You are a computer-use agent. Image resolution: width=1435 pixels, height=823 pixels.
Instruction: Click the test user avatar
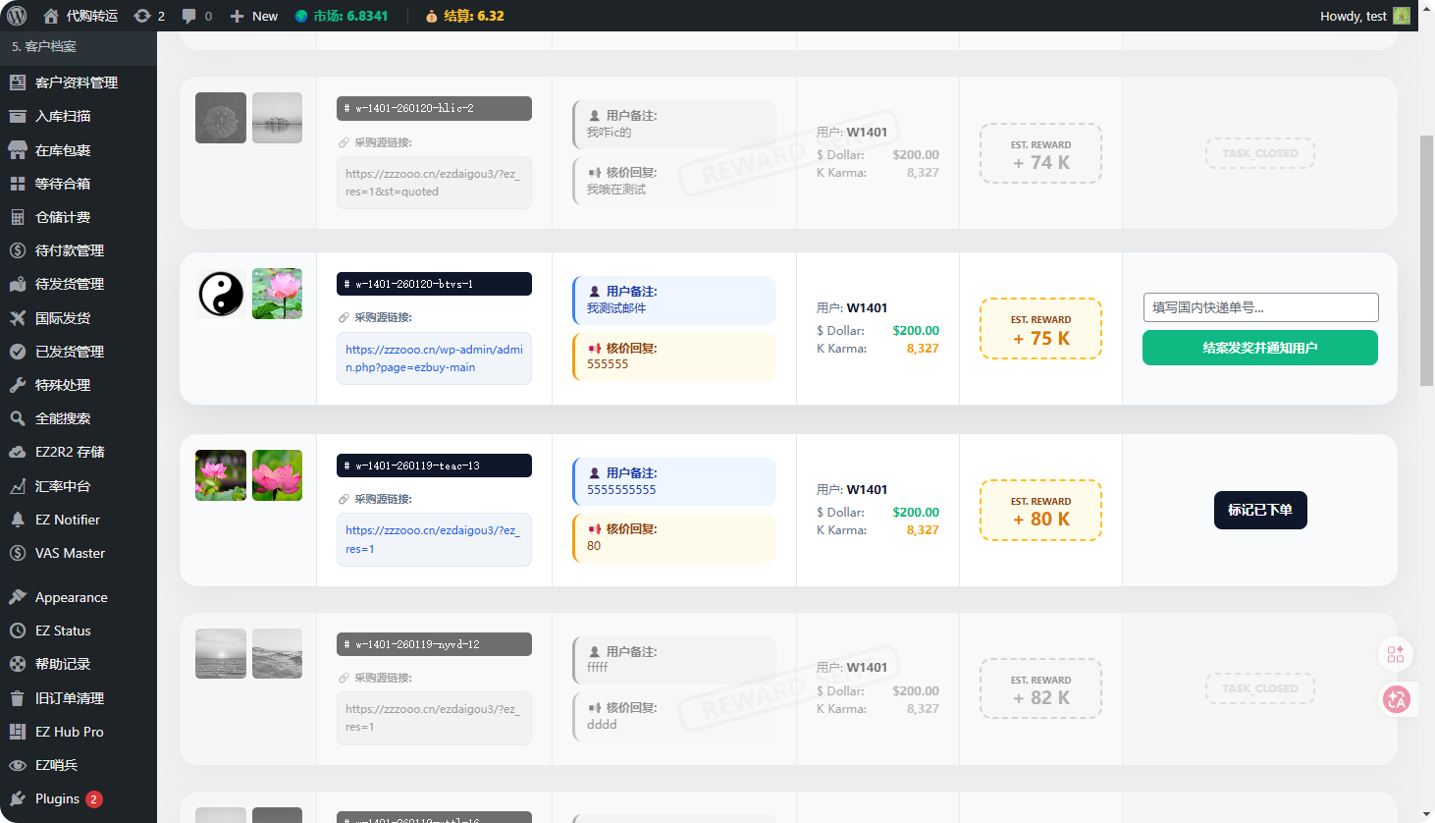pos(1402,16)
